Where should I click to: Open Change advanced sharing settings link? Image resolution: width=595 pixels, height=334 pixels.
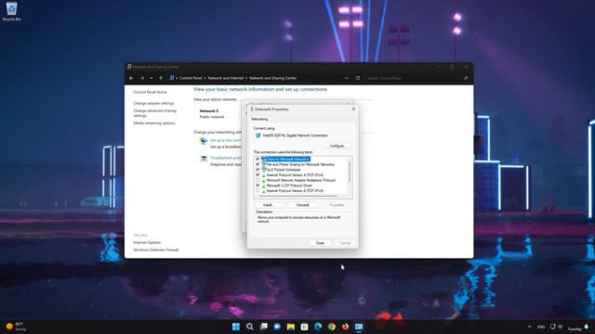click(x=155, y=113)
